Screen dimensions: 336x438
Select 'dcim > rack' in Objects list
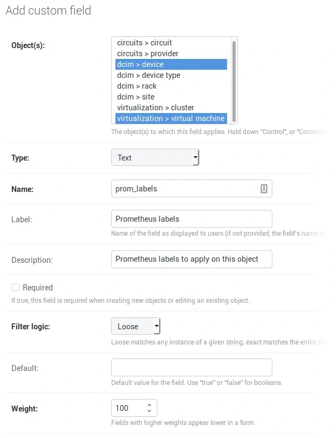(137, 86)
